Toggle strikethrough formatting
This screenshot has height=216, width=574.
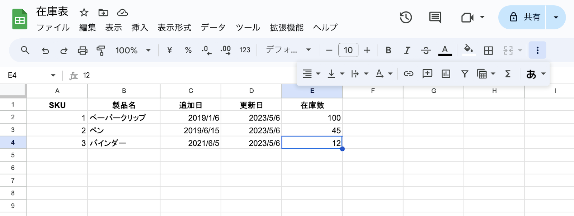click(426, 51)
